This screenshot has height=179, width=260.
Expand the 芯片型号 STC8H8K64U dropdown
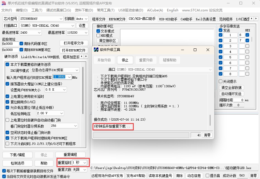click(x=61, y=19)
